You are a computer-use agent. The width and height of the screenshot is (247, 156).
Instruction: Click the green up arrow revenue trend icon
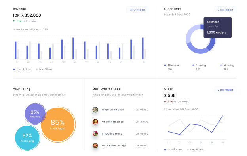pos(14,21)
